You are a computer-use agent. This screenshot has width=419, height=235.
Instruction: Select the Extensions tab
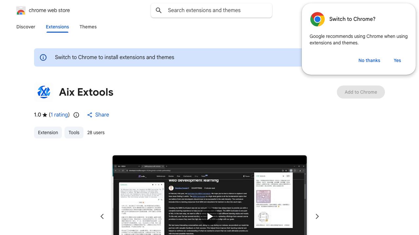(57, 27)
